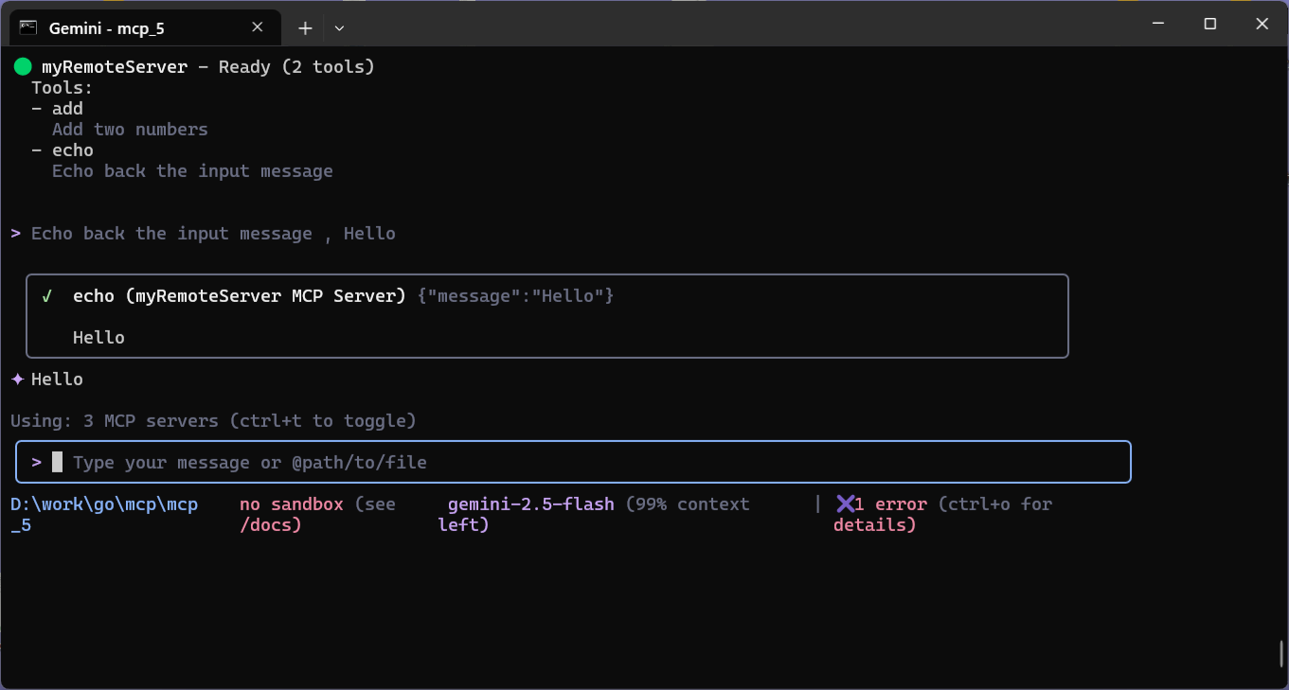The image size is (1289, 690).
Task: Click the 'echo' tool name under Tools
Action: tap(73, 150)
